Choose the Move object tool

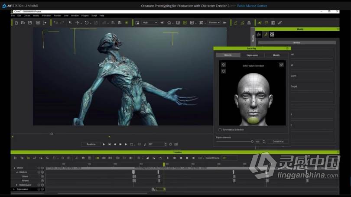[x=77, y=23]
